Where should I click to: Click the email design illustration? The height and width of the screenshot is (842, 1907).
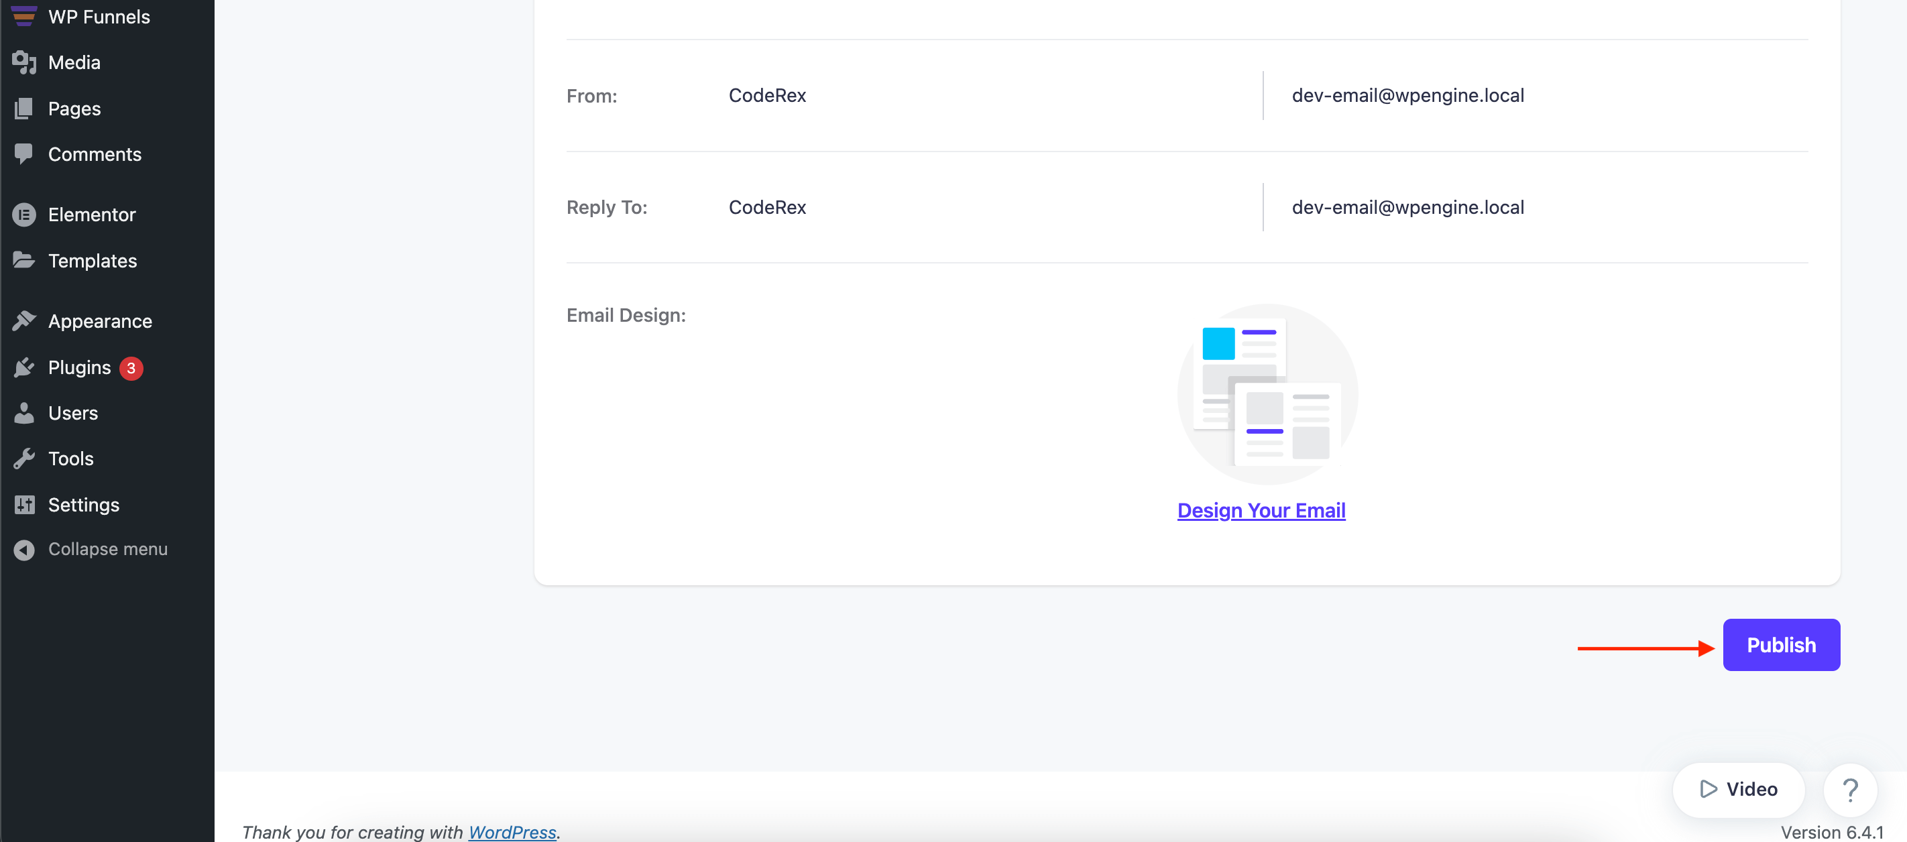point(1267,394)
